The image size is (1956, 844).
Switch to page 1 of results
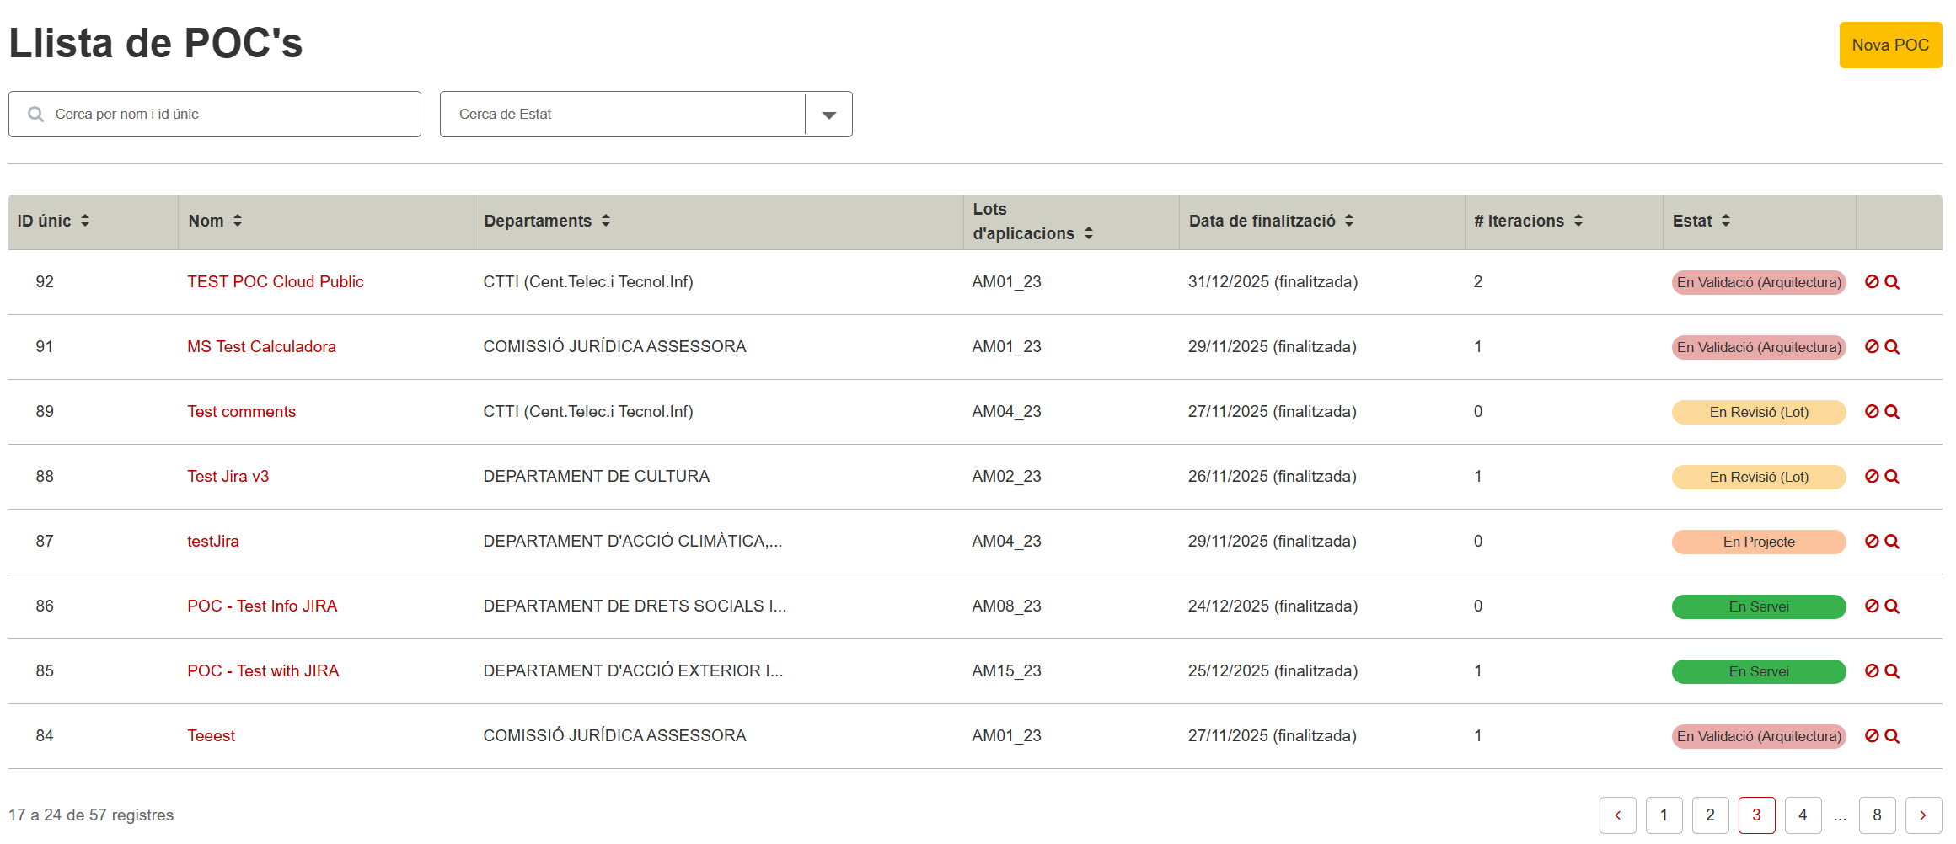coord(1664,815)
